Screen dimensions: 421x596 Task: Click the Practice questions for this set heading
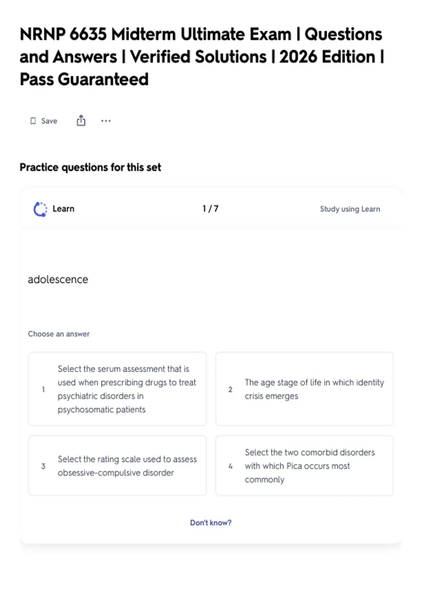point(90,167)
